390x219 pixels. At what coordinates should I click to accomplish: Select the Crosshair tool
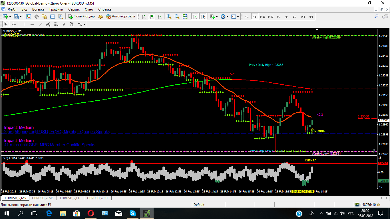coord(14,24)
